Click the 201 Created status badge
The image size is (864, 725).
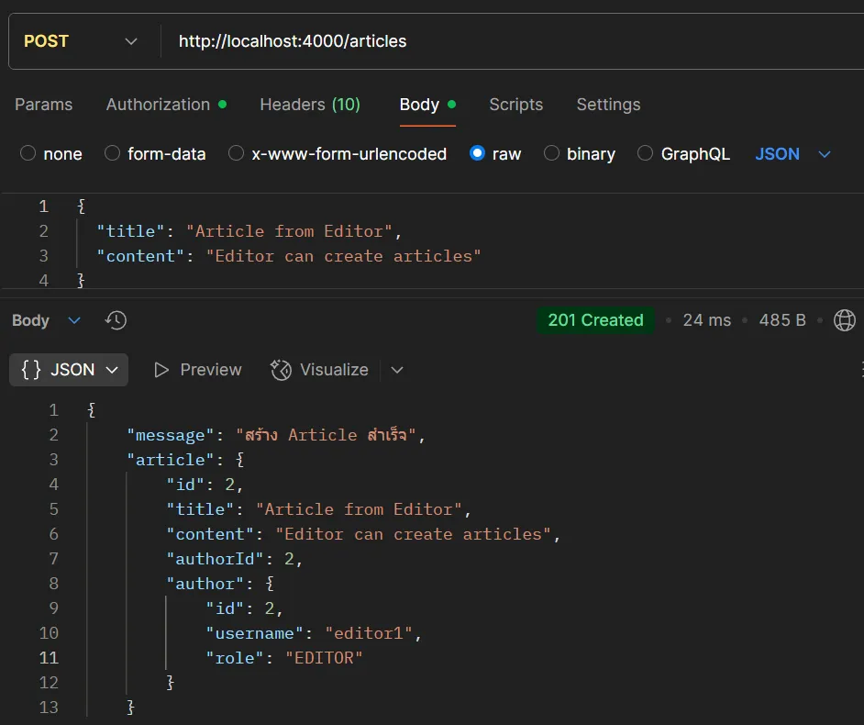click(x=595, y=320)
